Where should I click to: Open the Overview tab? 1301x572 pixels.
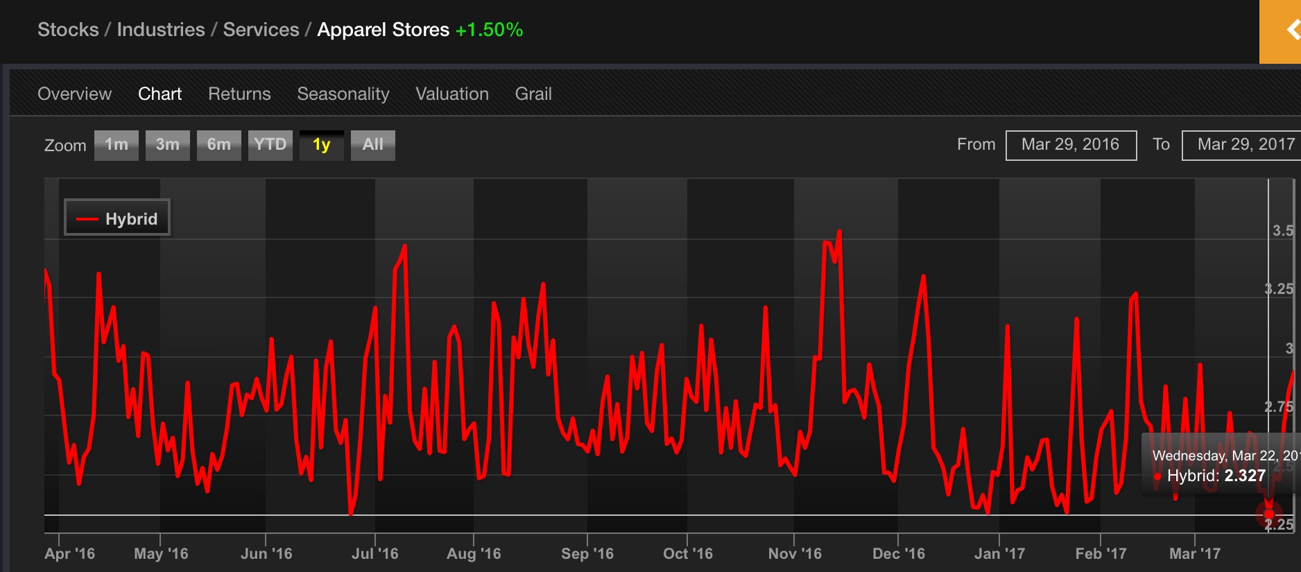click(74, 94)
